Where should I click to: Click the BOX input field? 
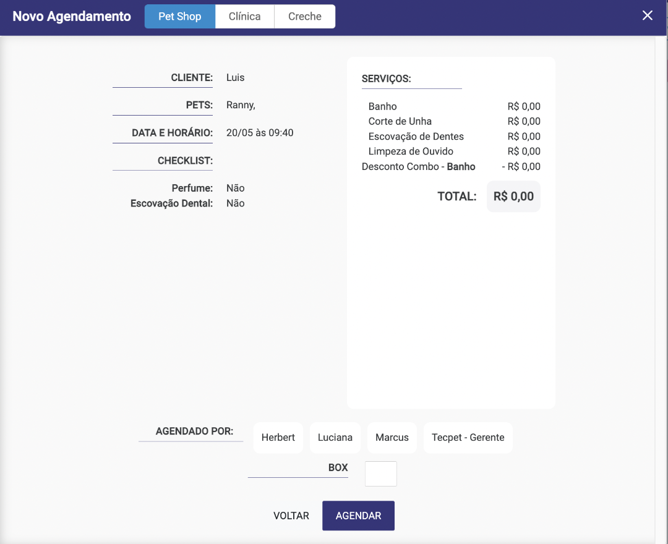(381, 474)
